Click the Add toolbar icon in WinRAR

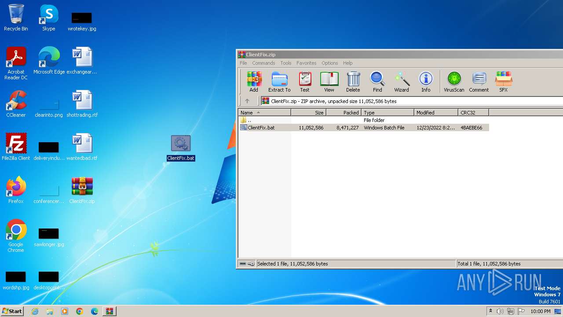point(254,82)
